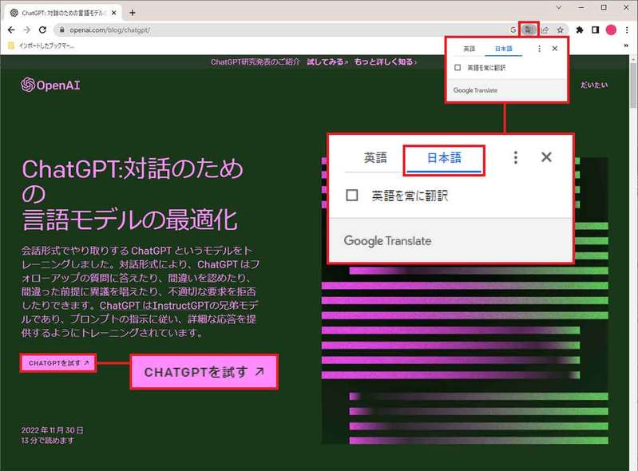Click the Google G icon in the address bar
This screenshot has width=638, height=471.
pyautogui.click(x=513, y=30)
